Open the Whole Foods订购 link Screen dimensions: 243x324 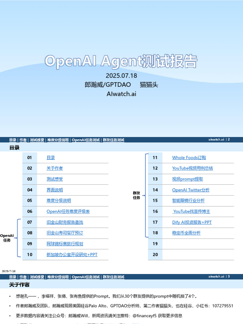189,158
